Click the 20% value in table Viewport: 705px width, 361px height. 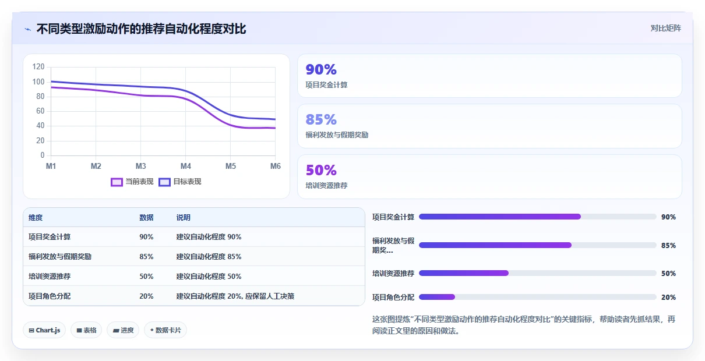point(146,296)
